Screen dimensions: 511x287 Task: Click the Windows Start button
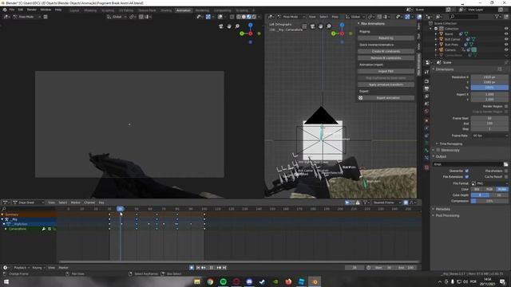[x=6, y=281]
